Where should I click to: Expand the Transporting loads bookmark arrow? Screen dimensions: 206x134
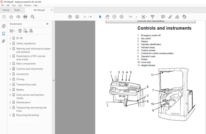[10, 84]
